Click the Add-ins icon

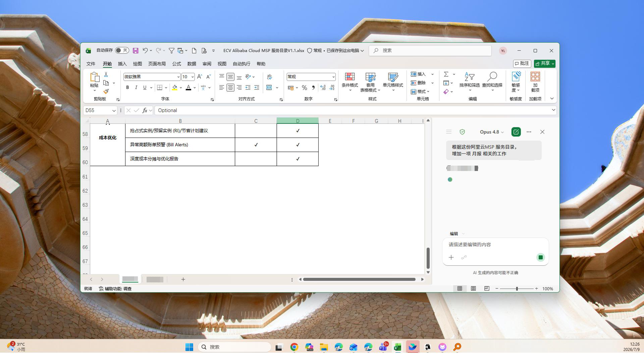coord(535,82)
